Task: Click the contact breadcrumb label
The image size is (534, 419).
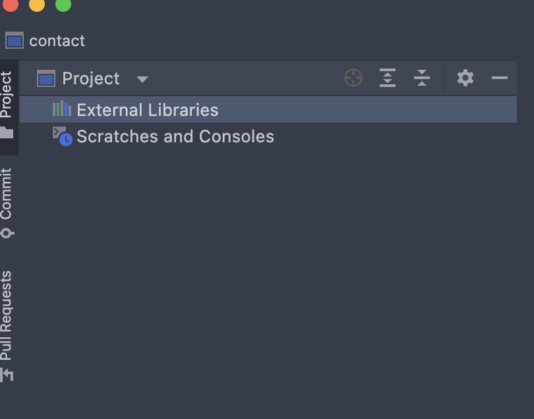Action: [57, 41]
